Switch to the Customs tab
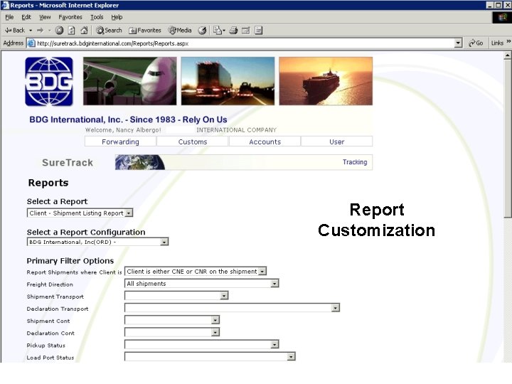 193,142
